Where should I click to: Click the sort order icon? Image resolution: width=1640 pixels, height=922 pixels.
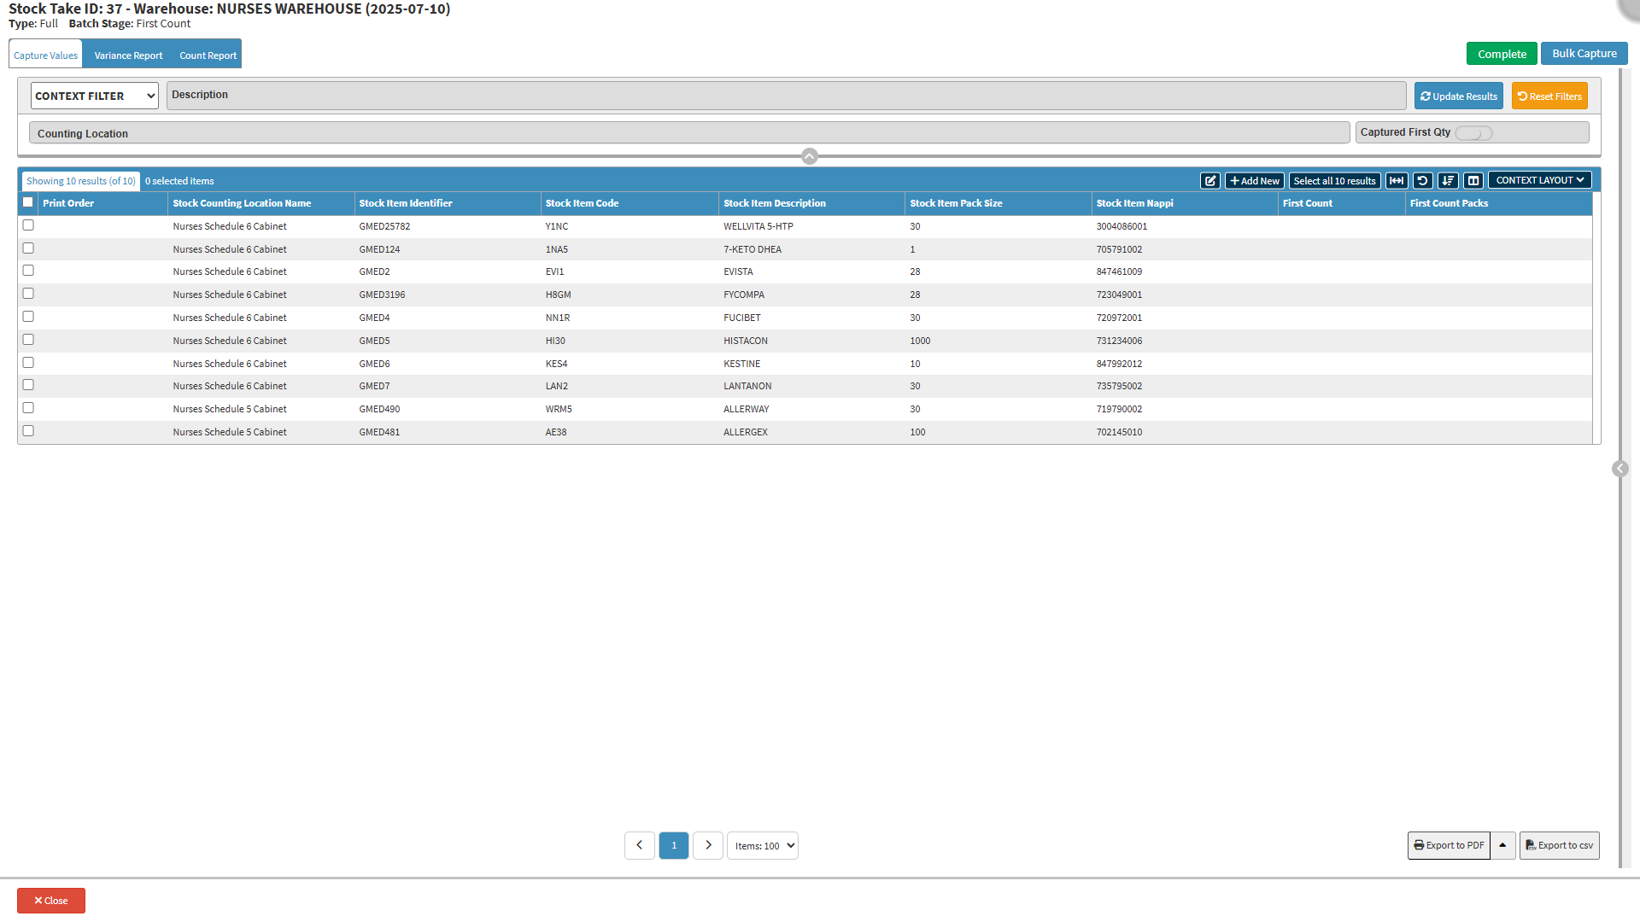(1448, 181)
